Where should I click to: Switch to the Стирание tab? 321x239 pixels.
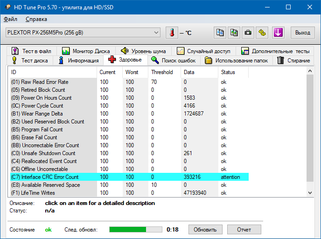point(293,61)
